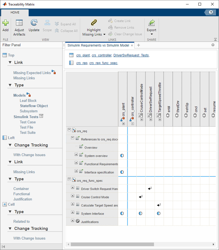Click the Justifications checkmark icon

pos(78,221)
